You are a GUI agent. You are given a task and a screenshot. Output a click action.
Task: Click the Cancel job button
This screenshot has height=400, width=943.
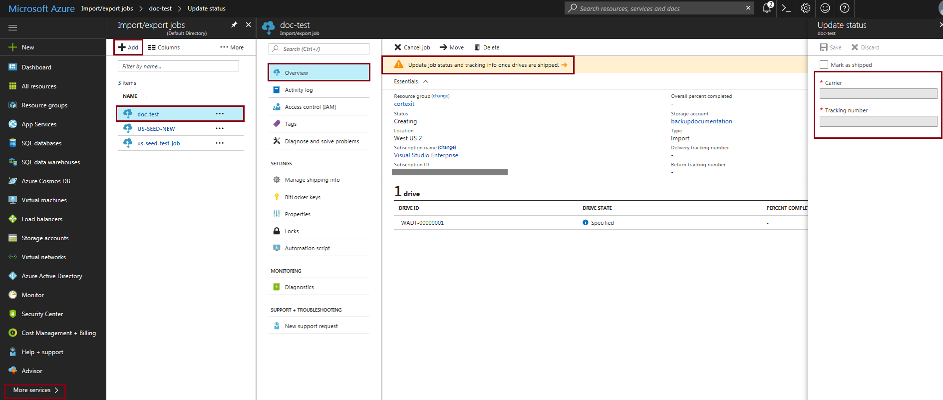412,47
